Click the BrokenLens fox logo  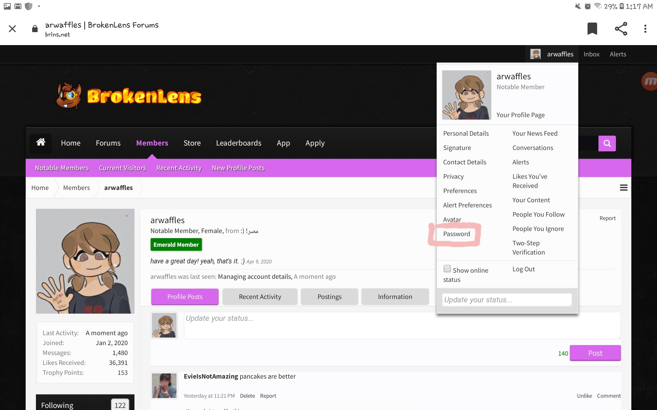pyautogui.click(x=129, y=96)
